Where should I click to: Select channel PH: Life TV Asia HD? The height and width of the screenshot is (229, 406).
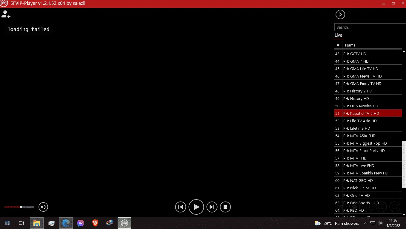click(368, 121)
